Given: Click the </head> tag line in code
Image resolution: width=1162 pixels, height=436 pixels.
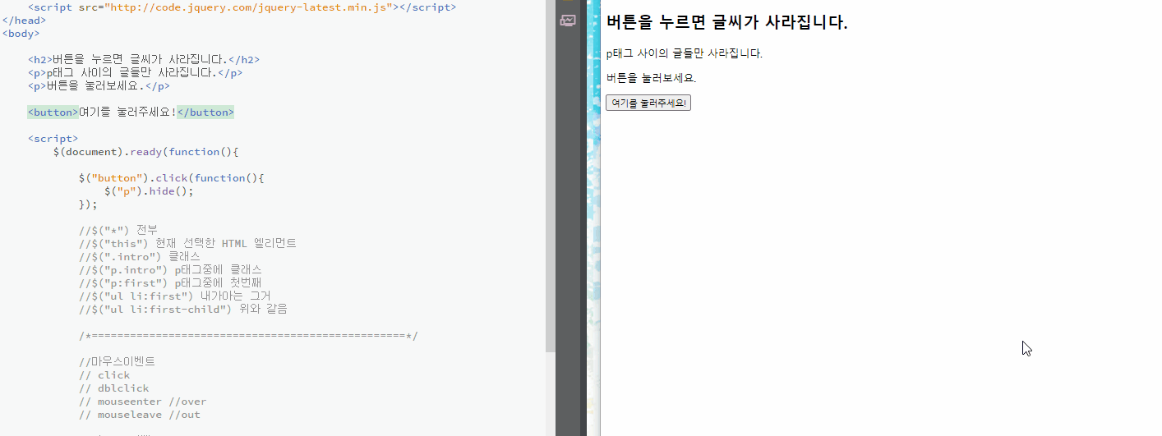Looking at the screenshot, I should point(24,20).
